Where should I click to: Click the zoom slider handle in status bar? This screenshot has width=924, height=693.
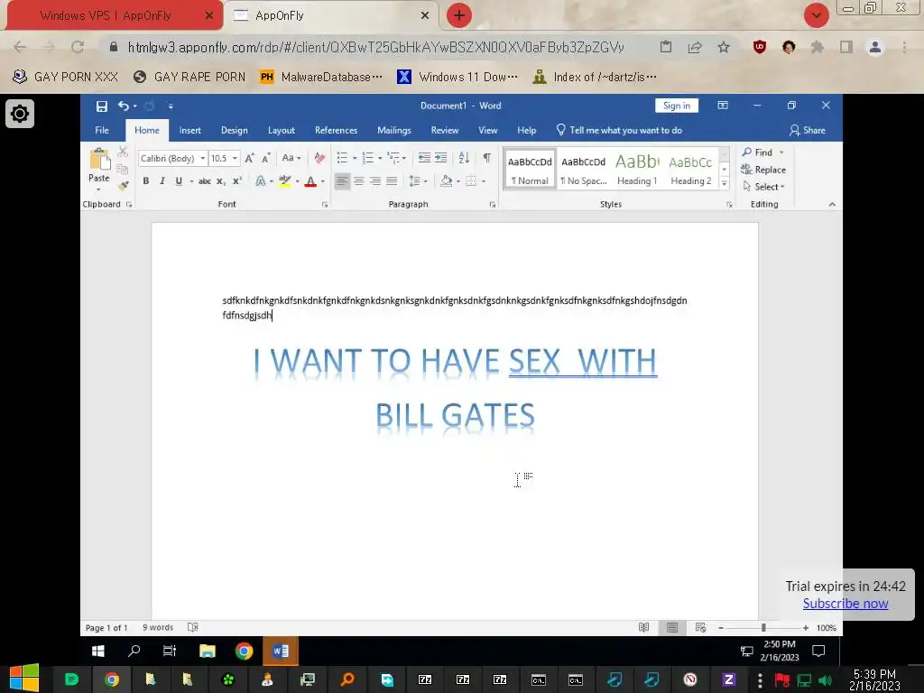pyautogui.click(x=763, y=628)
